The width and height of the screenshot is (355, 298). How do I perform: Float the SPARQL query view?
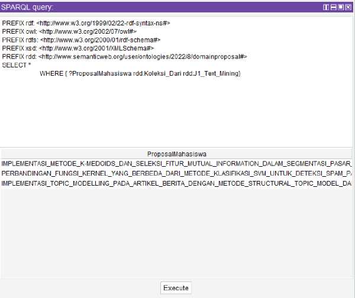click(x=340, y=7)
